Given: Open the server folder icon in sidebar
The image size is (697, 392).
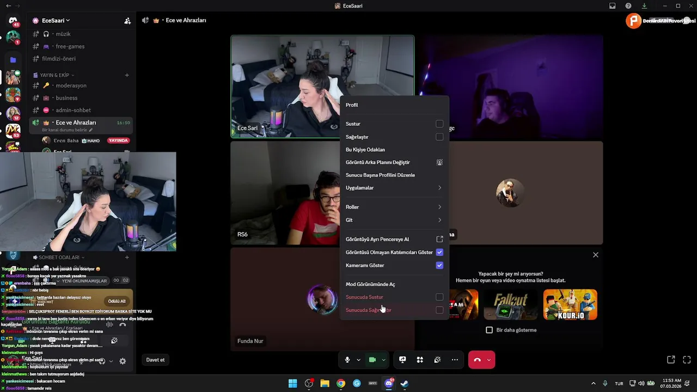Looking at the screenshot, I should point(13,60).
